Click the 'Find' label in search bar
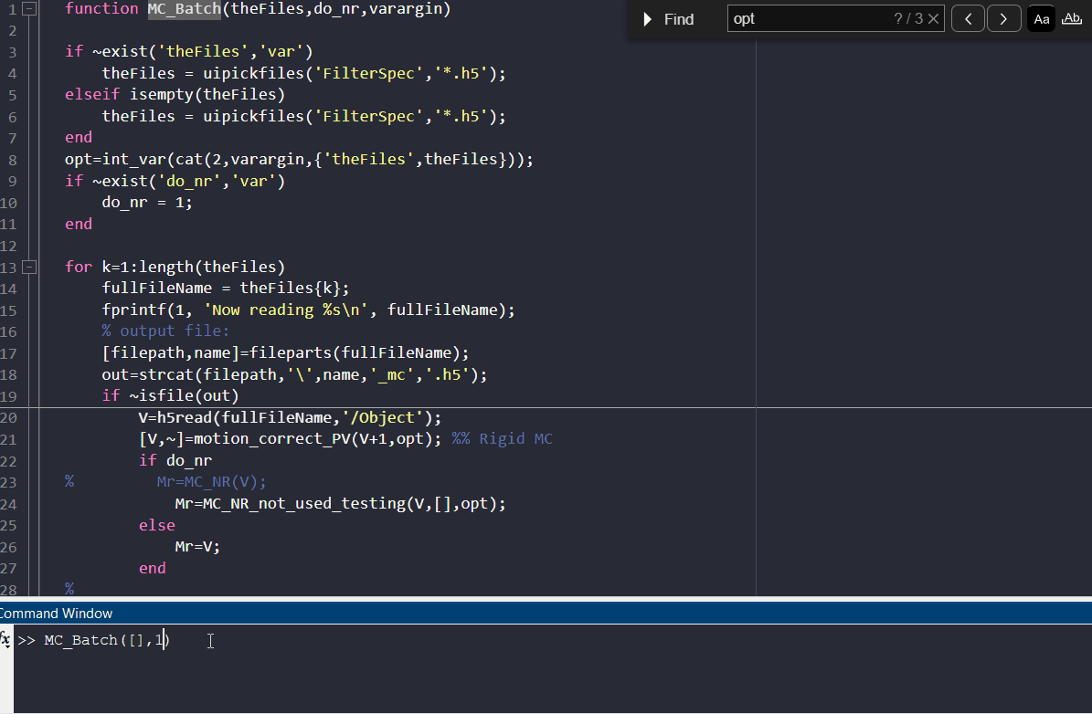Viewport: 1092px width, 714px height. pyautogui.click(x=679, y=19)
